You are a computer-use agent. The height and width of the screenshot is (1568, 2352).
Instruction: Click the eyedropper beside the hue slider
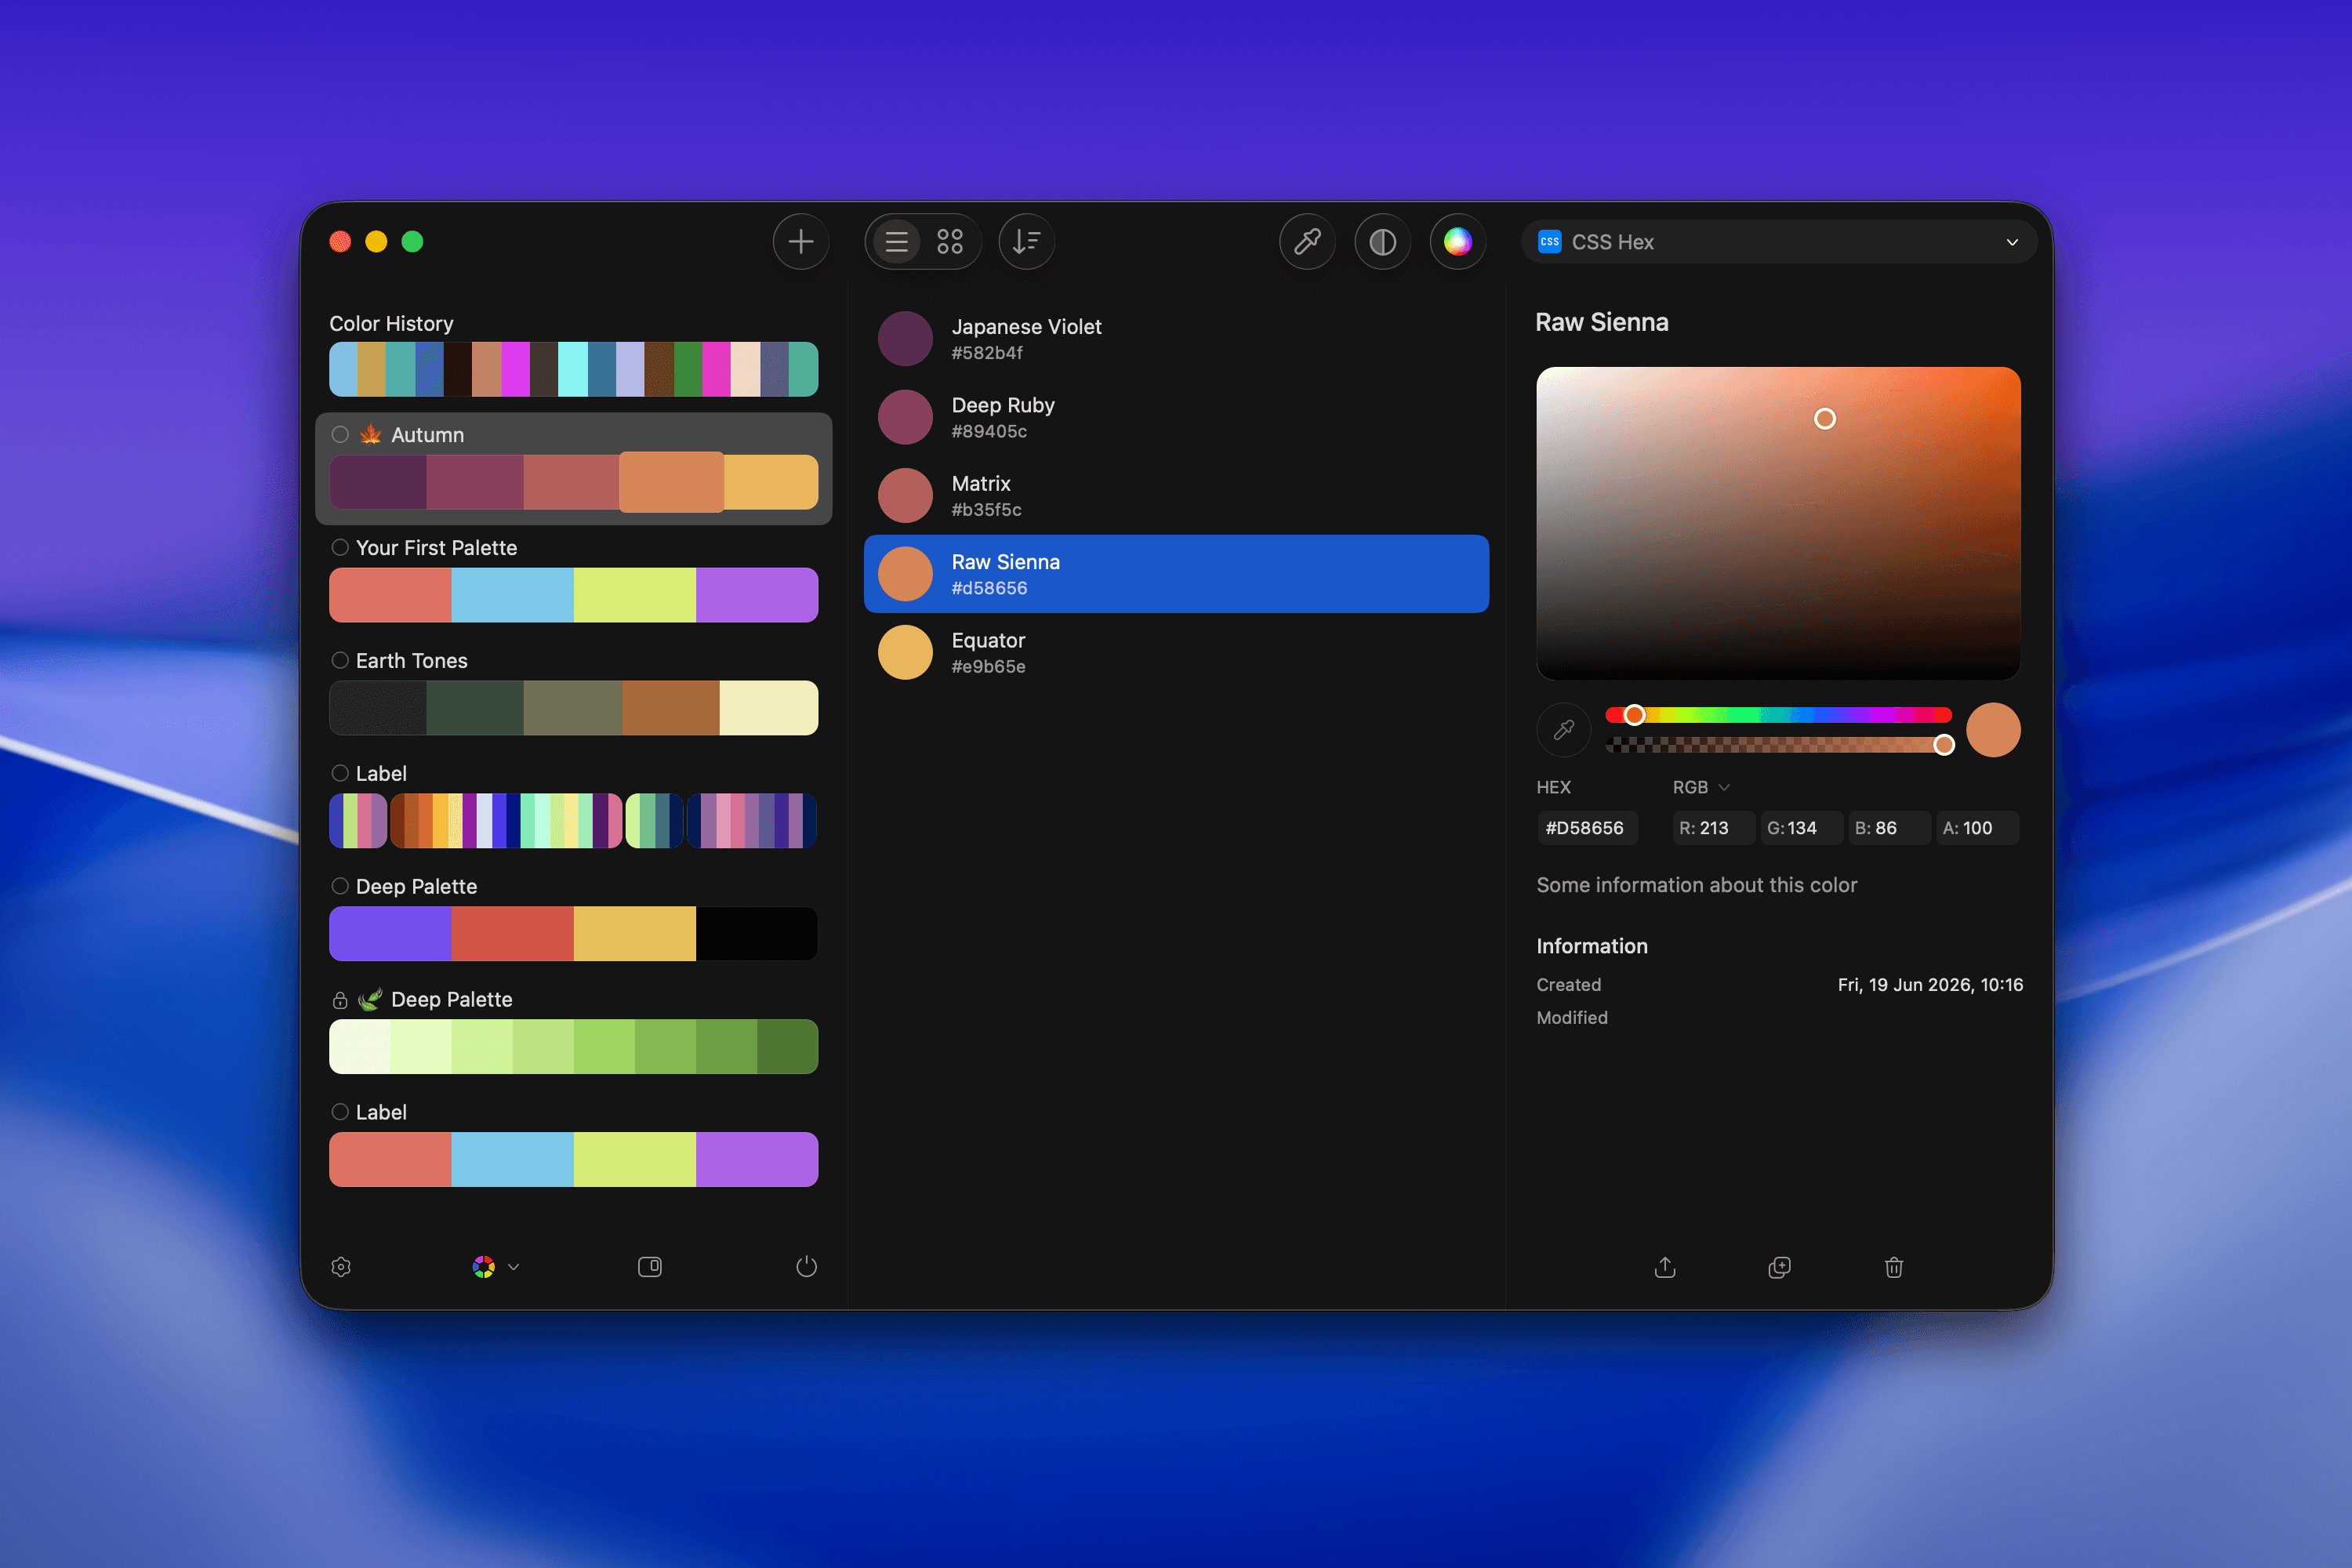click(x=1563, y=730)
